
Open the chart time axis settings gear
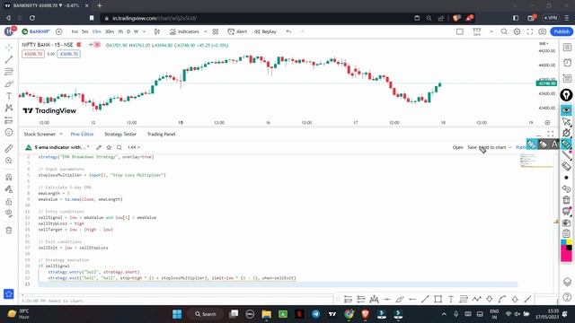point(547,123)
